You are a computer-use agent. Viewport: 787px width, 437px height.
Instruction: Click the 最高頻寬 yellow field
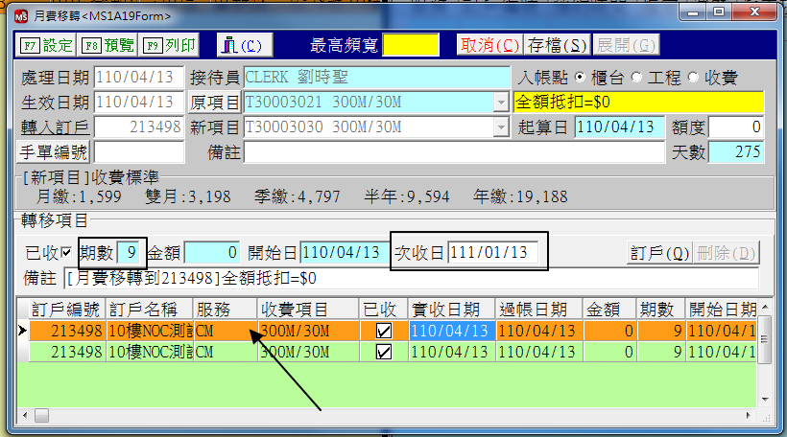411,45
